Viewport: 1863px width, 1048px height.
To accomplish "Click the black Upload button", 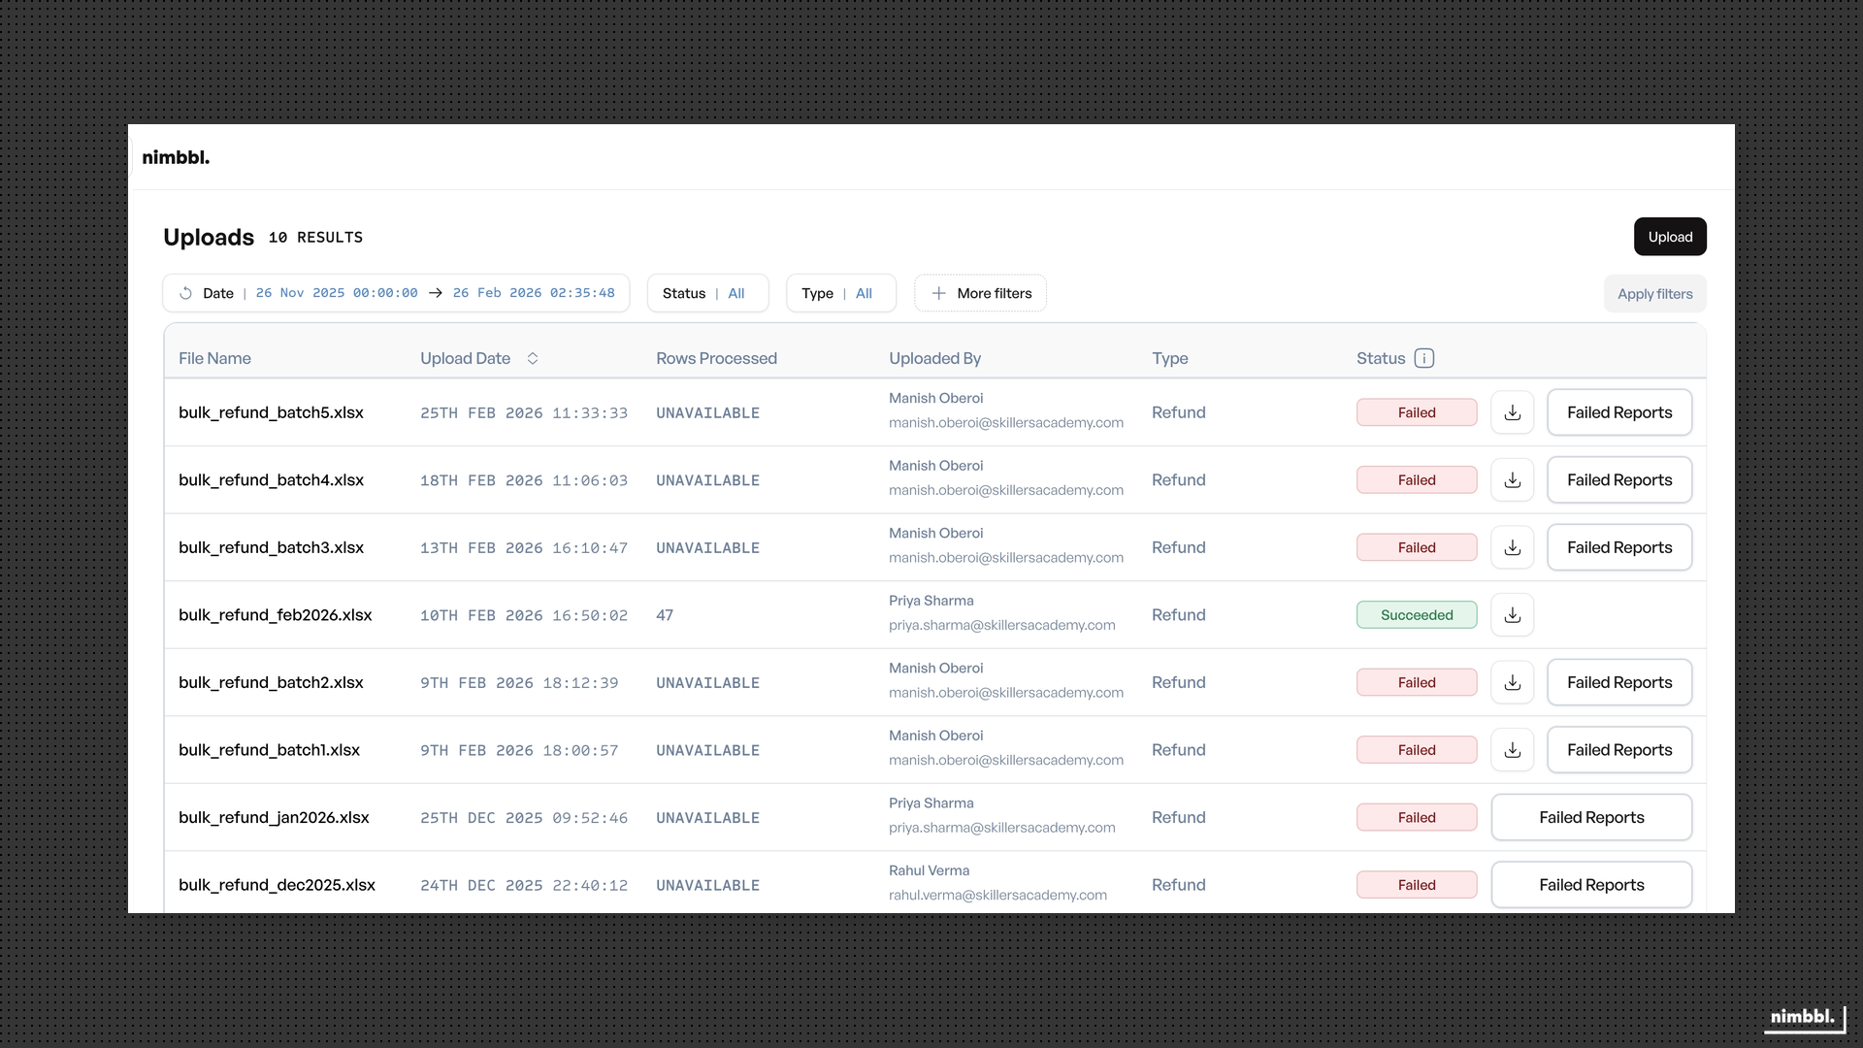I will 1669,237.
